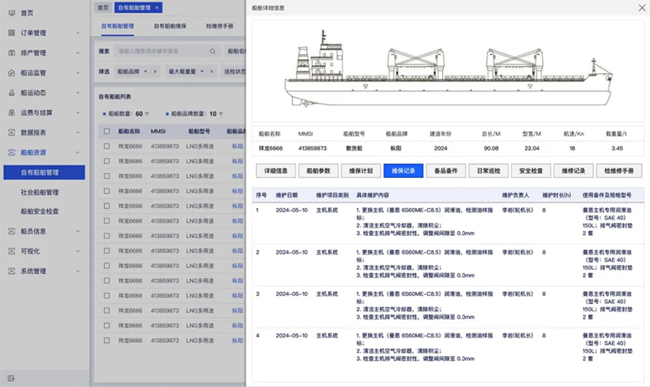Screen dimensions: 650x387
Task: Click the 订单管理 grid icon
Action: click(x=11, y=33)
